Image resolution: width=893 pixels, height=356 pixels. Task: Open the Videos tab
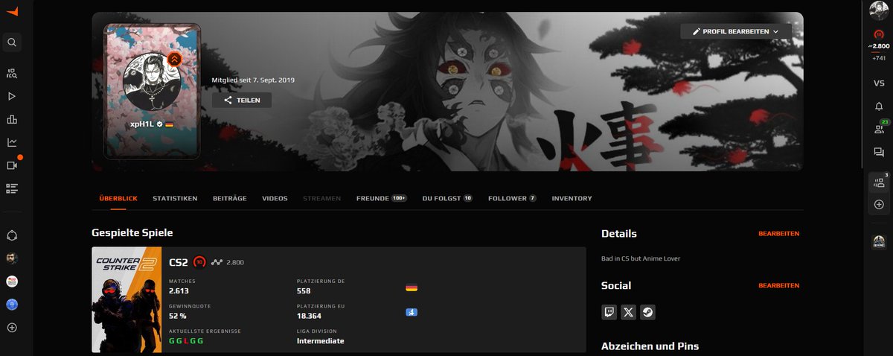coord(275,199)
